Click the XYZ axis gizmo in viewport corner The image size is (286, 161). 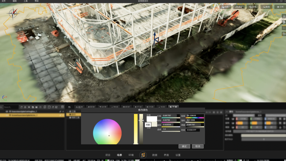pyautogui.click(x=5, y=98)
